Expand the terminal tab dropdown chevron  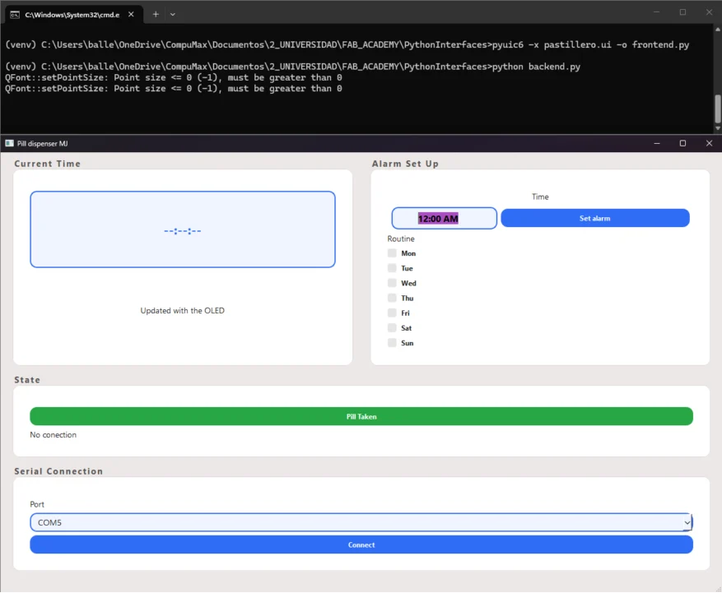(x=173, y=14)
